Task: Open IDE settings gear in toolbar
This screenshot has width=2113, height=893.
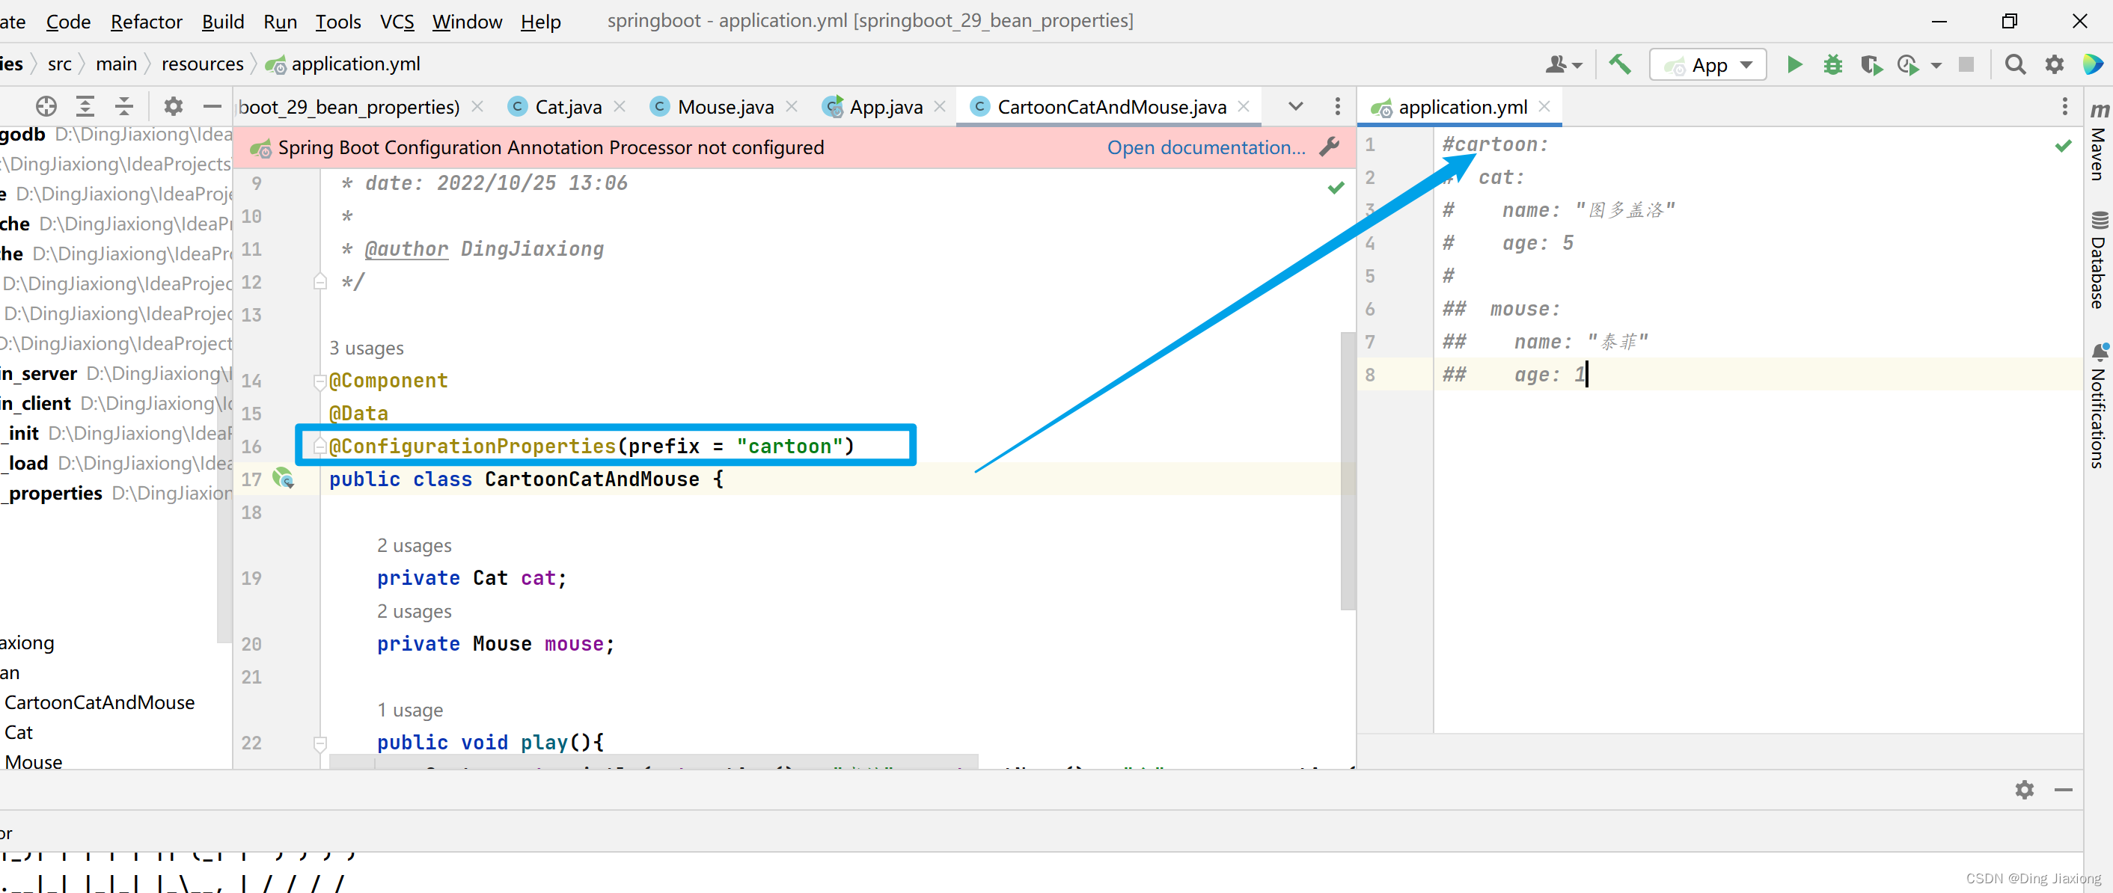Action: pos(2054,65)
